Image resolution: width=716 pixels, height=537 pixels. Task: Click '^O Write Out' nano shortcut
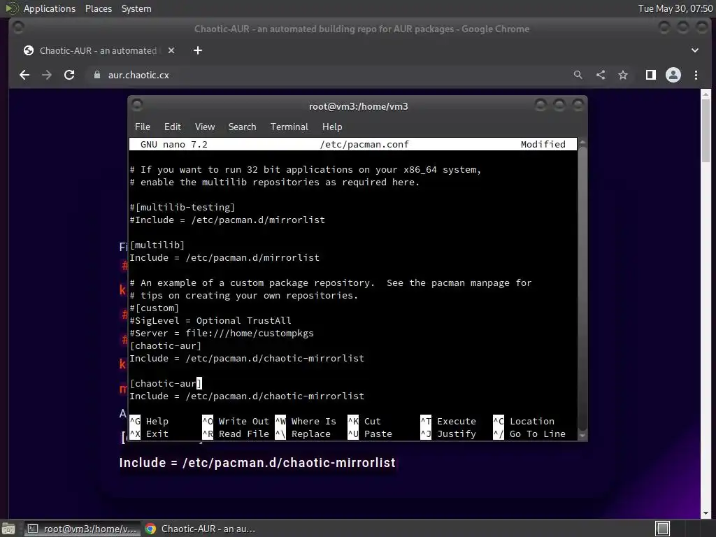(x=236, y=422)
